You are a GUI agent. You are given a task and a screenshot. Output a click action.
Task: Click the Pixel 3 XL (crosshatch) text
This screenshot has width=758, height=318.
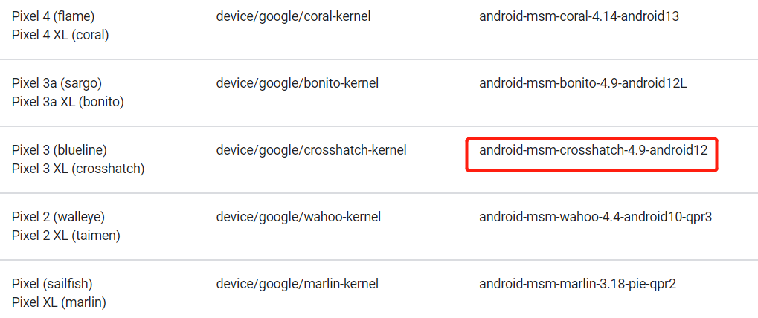point(78,169)
